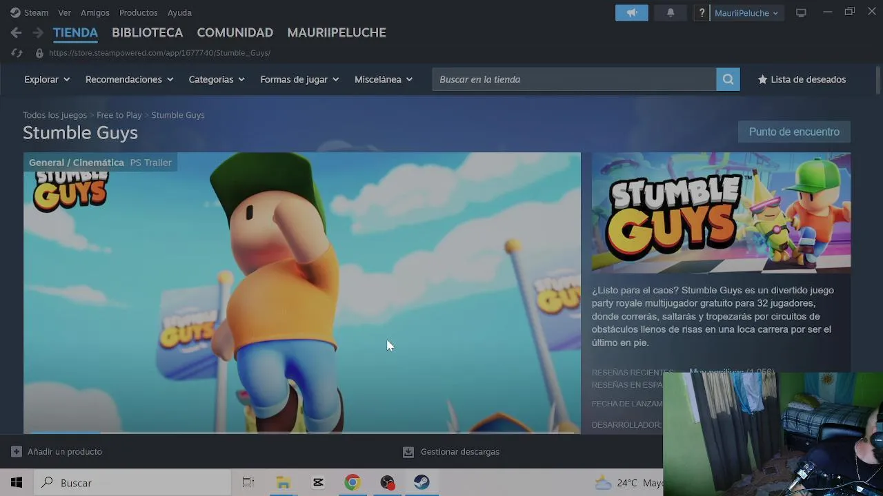Click the 24°C weather widget
The height and width of the screenshot is (496, 883).
628,483
